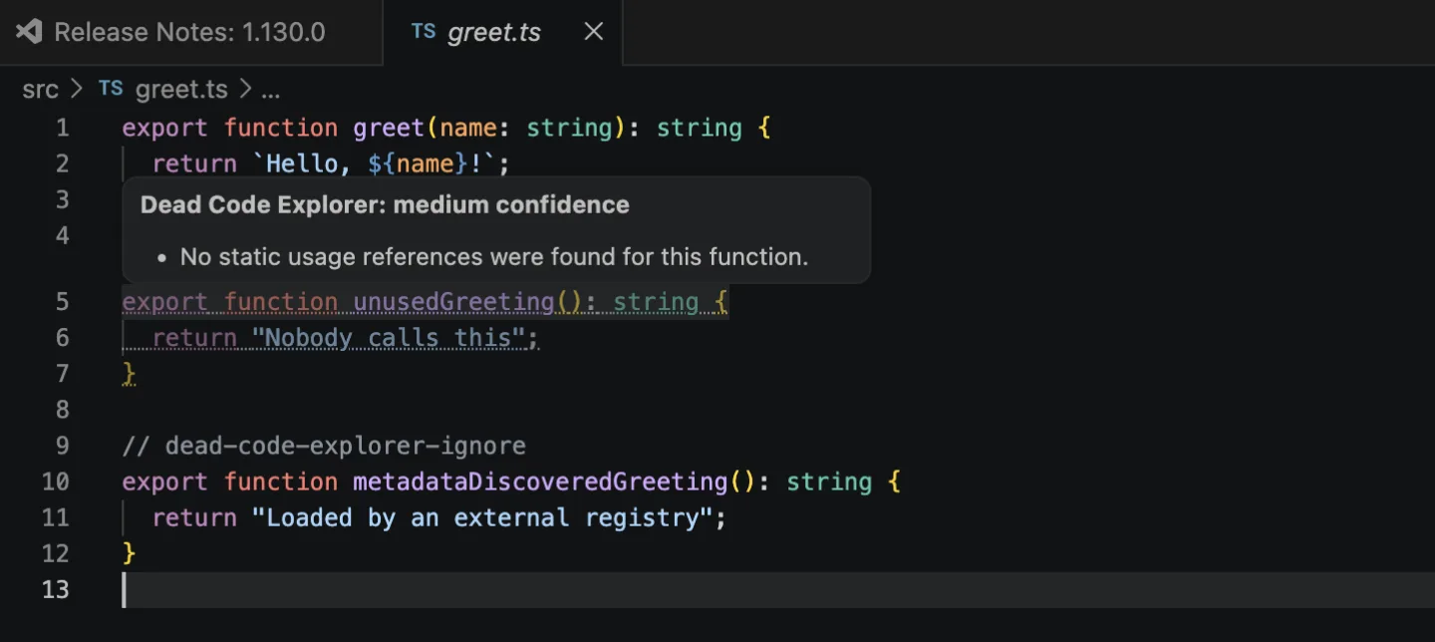Click the VS Code icon on Release Notes tab
Viewport: 1435px width, 642px height.
click(29, 32)
